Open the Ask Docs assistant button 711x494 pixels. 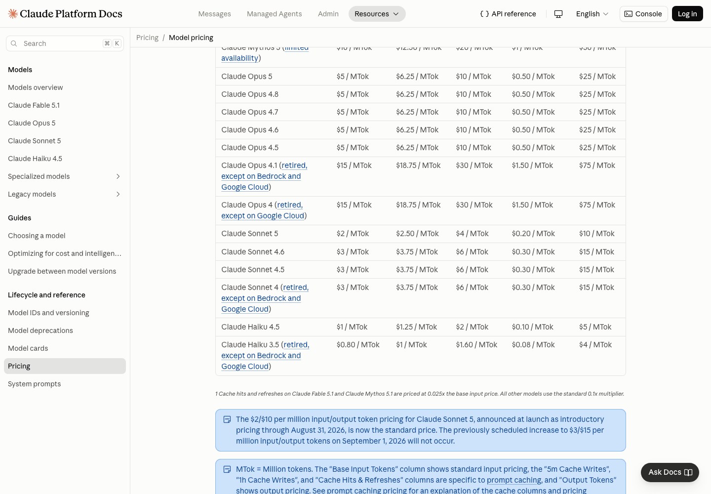(x=670, y=472)
